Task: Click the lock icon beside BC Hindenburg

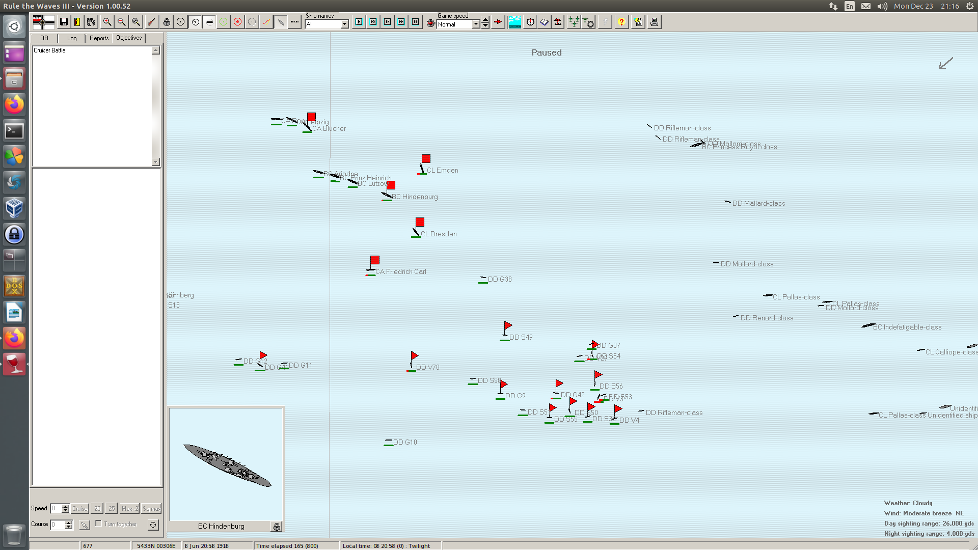Action: click(x=277, y=527)
